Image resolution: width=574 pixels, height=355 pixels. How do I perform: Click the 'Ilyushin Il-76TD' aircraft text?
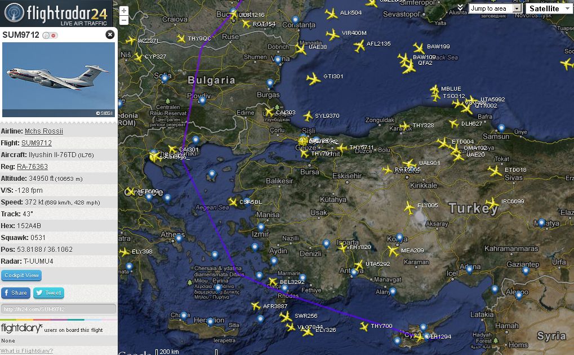53,155
